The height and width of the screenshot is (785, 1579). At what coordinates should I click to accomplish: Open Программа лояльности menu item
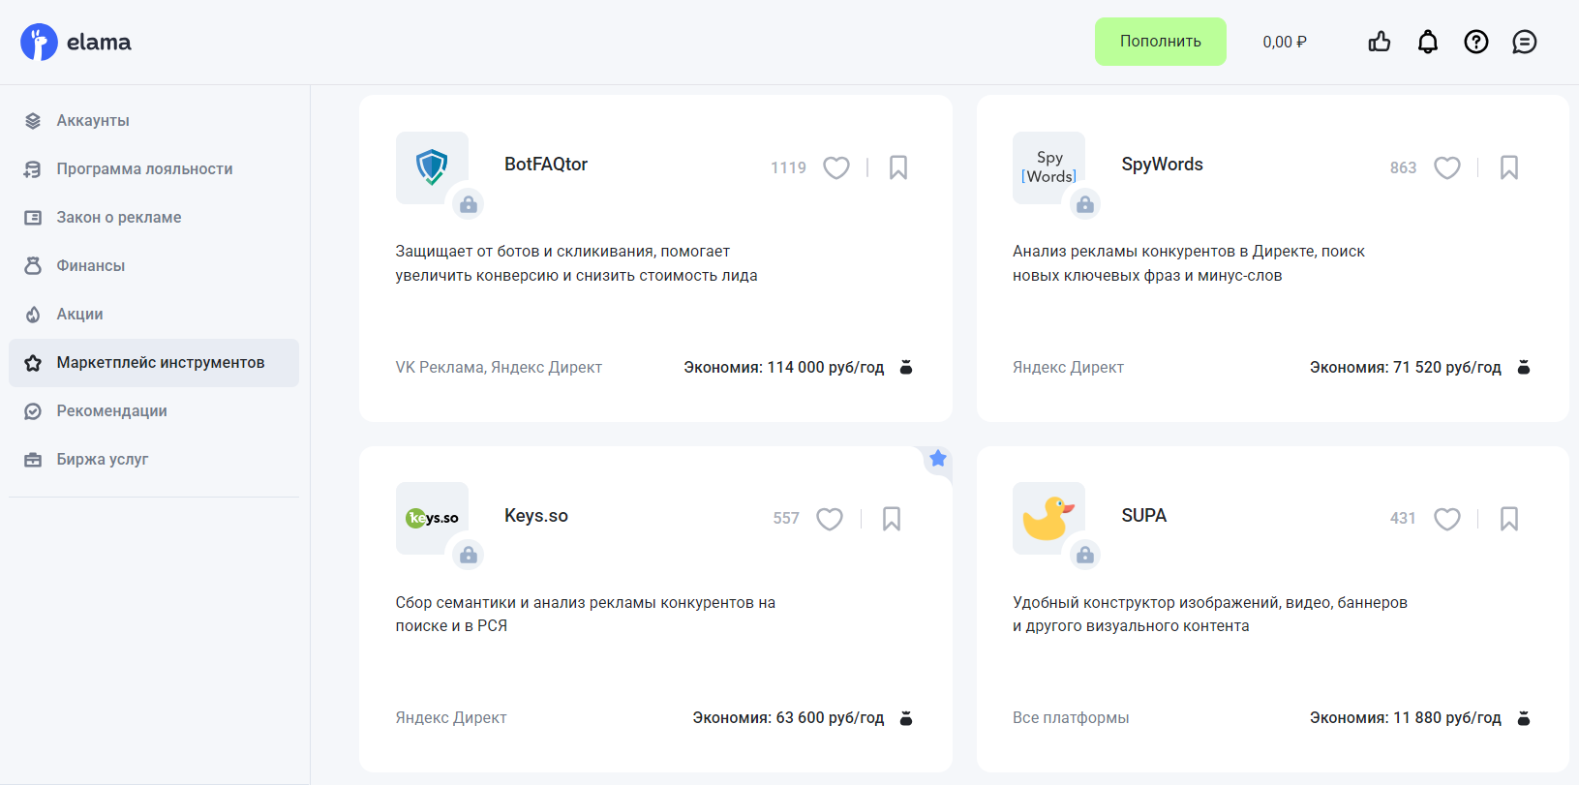click(154, 169)
